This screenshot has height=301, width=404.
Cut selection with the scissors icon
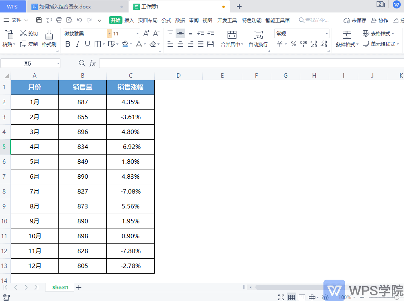pyautogui.click(x=23, y=33)
